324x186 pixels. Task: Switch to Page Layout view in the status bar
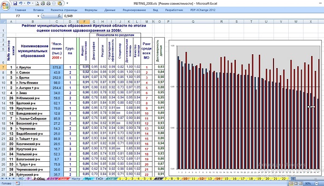click(296, 183)
